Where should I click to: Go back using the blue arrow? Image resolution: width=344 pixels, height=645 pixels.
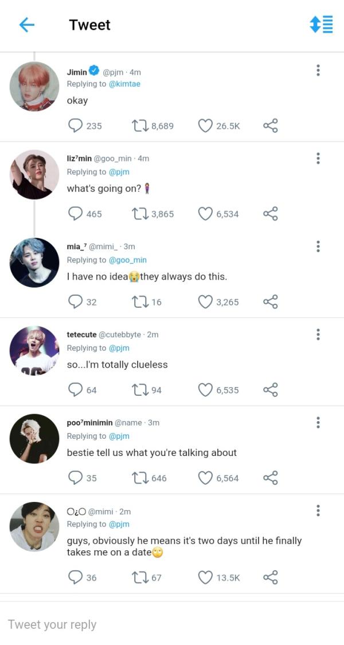(x=26, y=25)
